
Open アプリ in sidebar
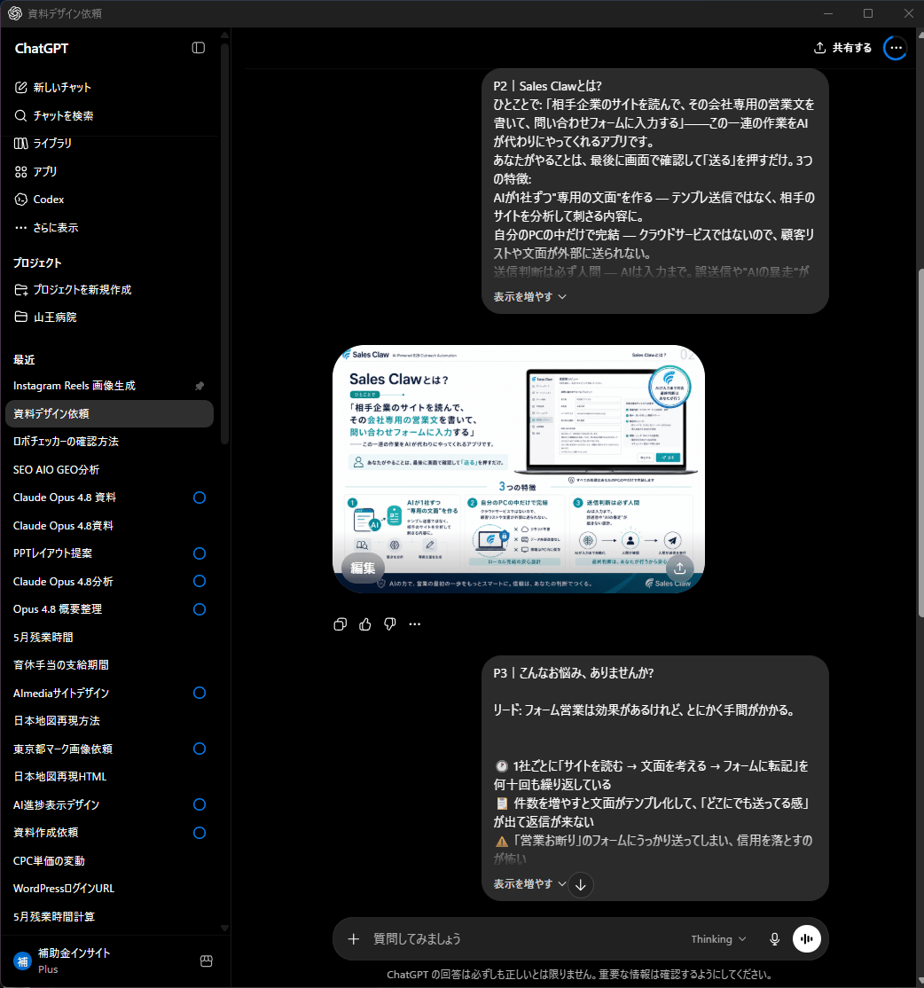tap(36, 171)
